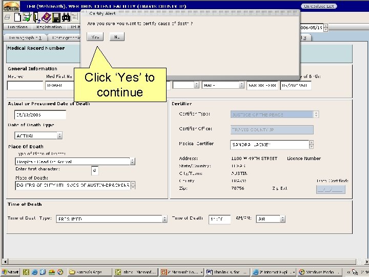This screenshot has width=369, height=277.
Task: Click the horizontal scrollbar left arrow
Action: point(5,262)
